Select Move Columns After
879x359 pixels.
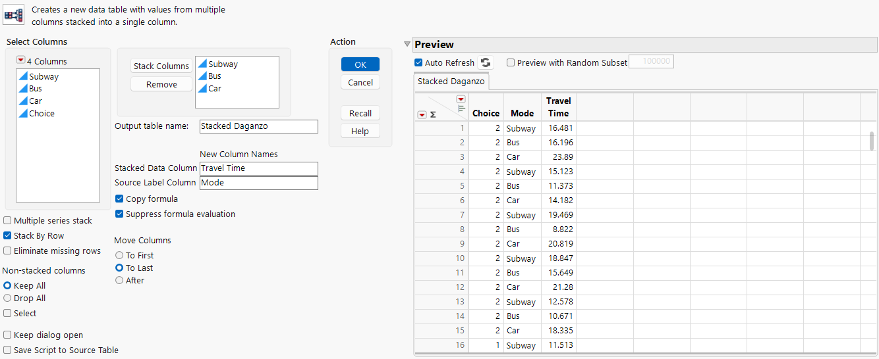pyautogui.click(x=119, y=280)
